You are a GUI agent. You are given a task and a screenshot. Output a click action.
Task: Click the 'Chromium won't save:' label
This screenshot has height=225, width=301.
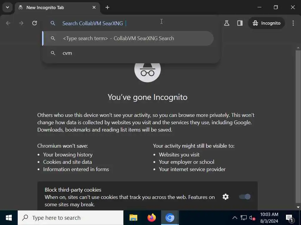[63, 146]
